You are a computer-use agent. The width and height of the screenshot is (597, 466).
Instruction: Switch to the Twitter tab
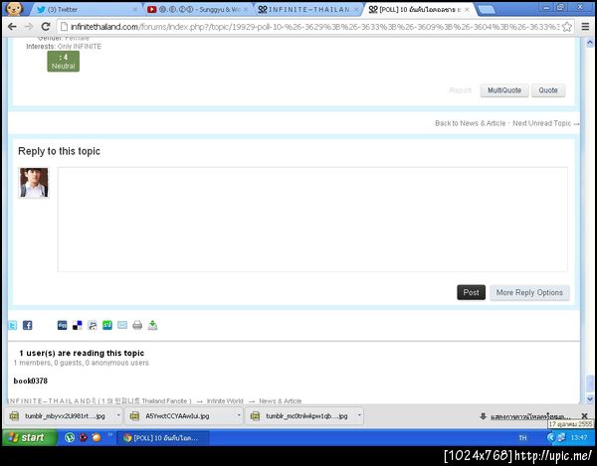[86, 9]
